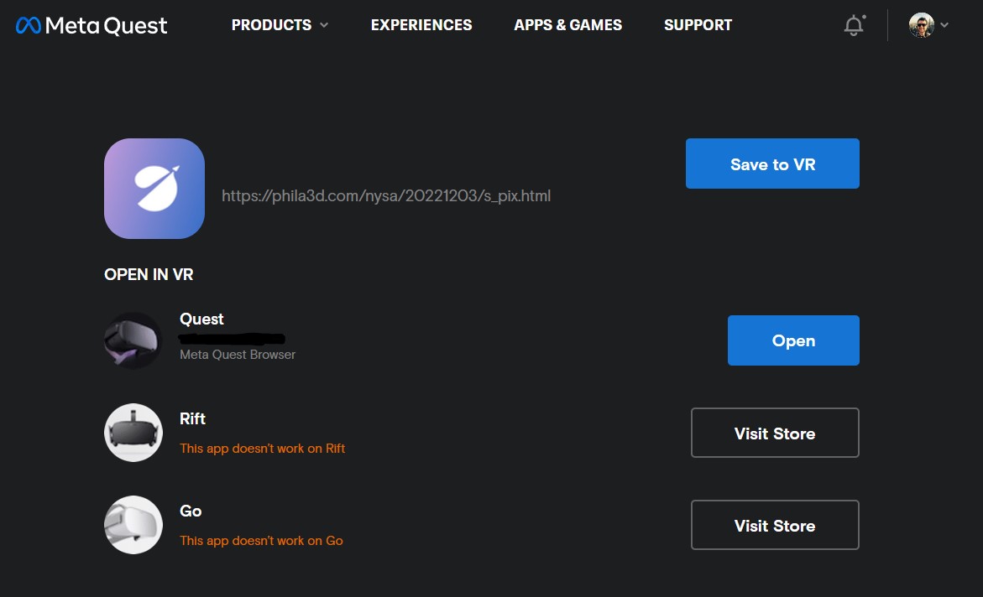Select the Quest device name label
983x597 pixels.
pyautogui.click(x=201, y=319)
